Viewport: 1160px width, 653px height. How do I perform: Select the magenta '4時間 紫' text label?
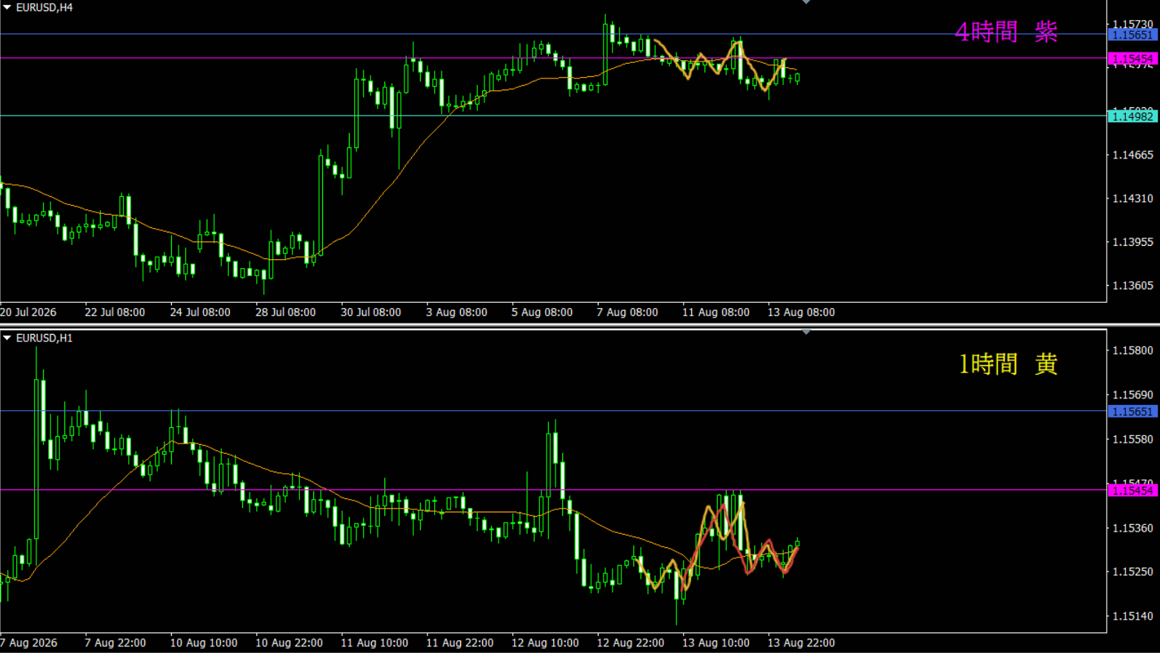[1006, 32]
